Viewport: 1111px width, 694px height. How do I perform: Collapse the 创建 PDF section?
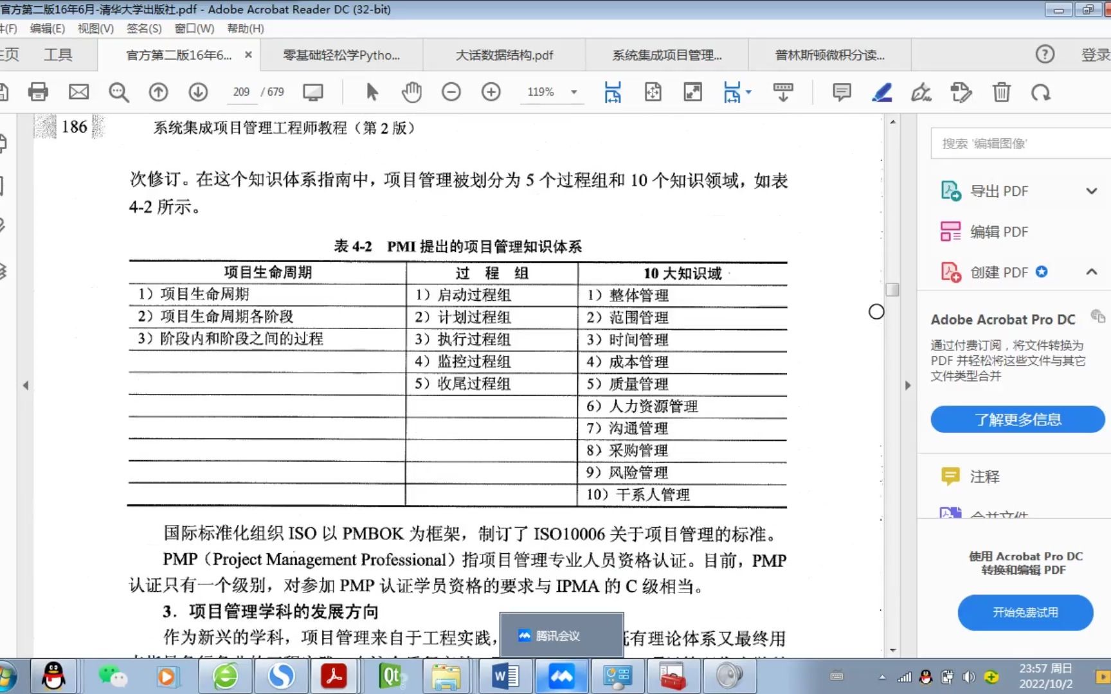tap(1091, 272)
